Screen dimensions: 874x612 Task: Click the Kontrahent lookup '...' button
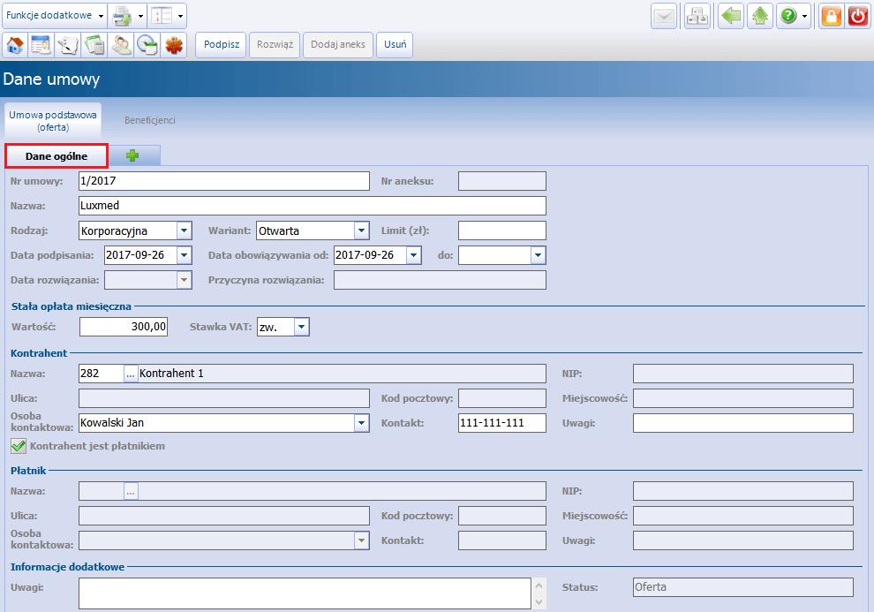coord(131,374)
